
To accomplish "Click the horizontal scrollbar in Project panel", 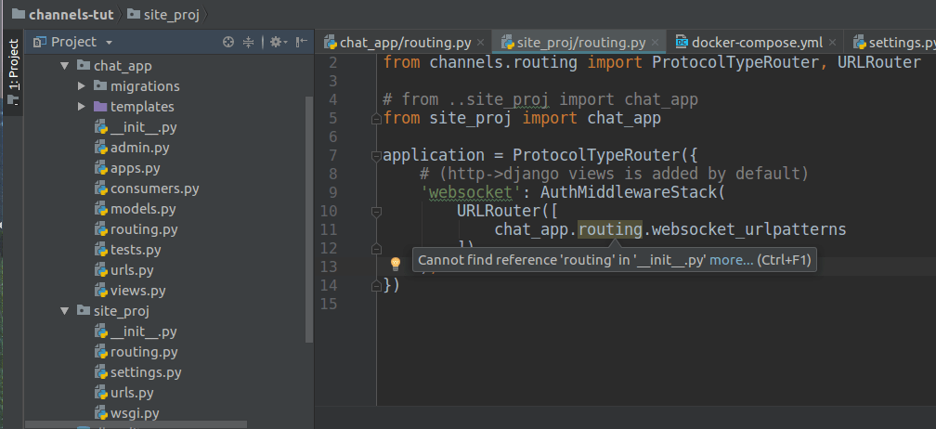I will (x=136, y=425).
